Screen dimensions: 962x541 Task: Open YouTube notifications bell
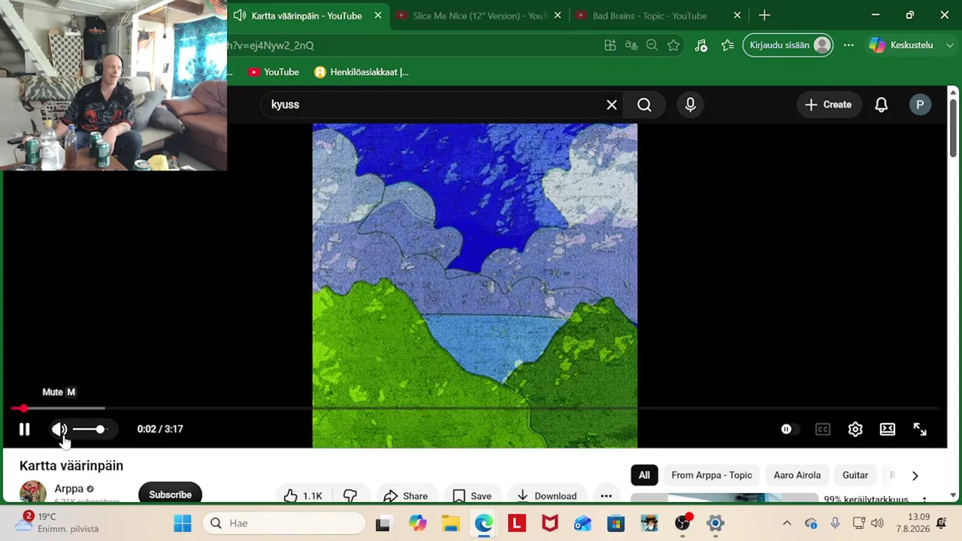point(882,104)
